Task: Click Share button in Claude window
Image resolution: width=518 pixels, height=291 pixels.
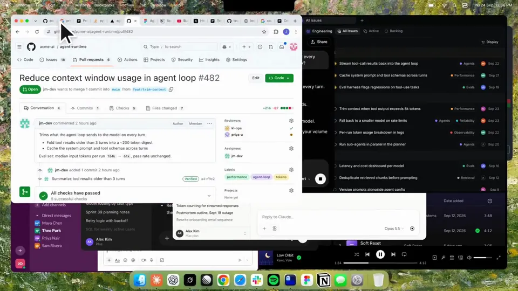Action: pyautogui.click(x=319, y=42)
